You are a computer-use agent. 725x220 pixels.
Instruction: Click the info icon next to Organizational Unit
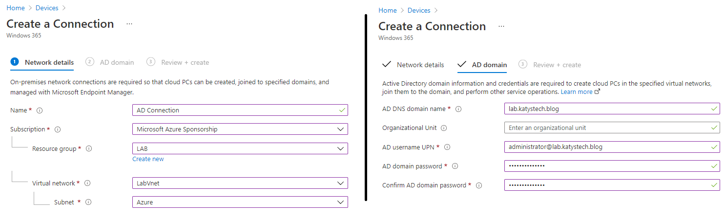(x=444, y=128)
